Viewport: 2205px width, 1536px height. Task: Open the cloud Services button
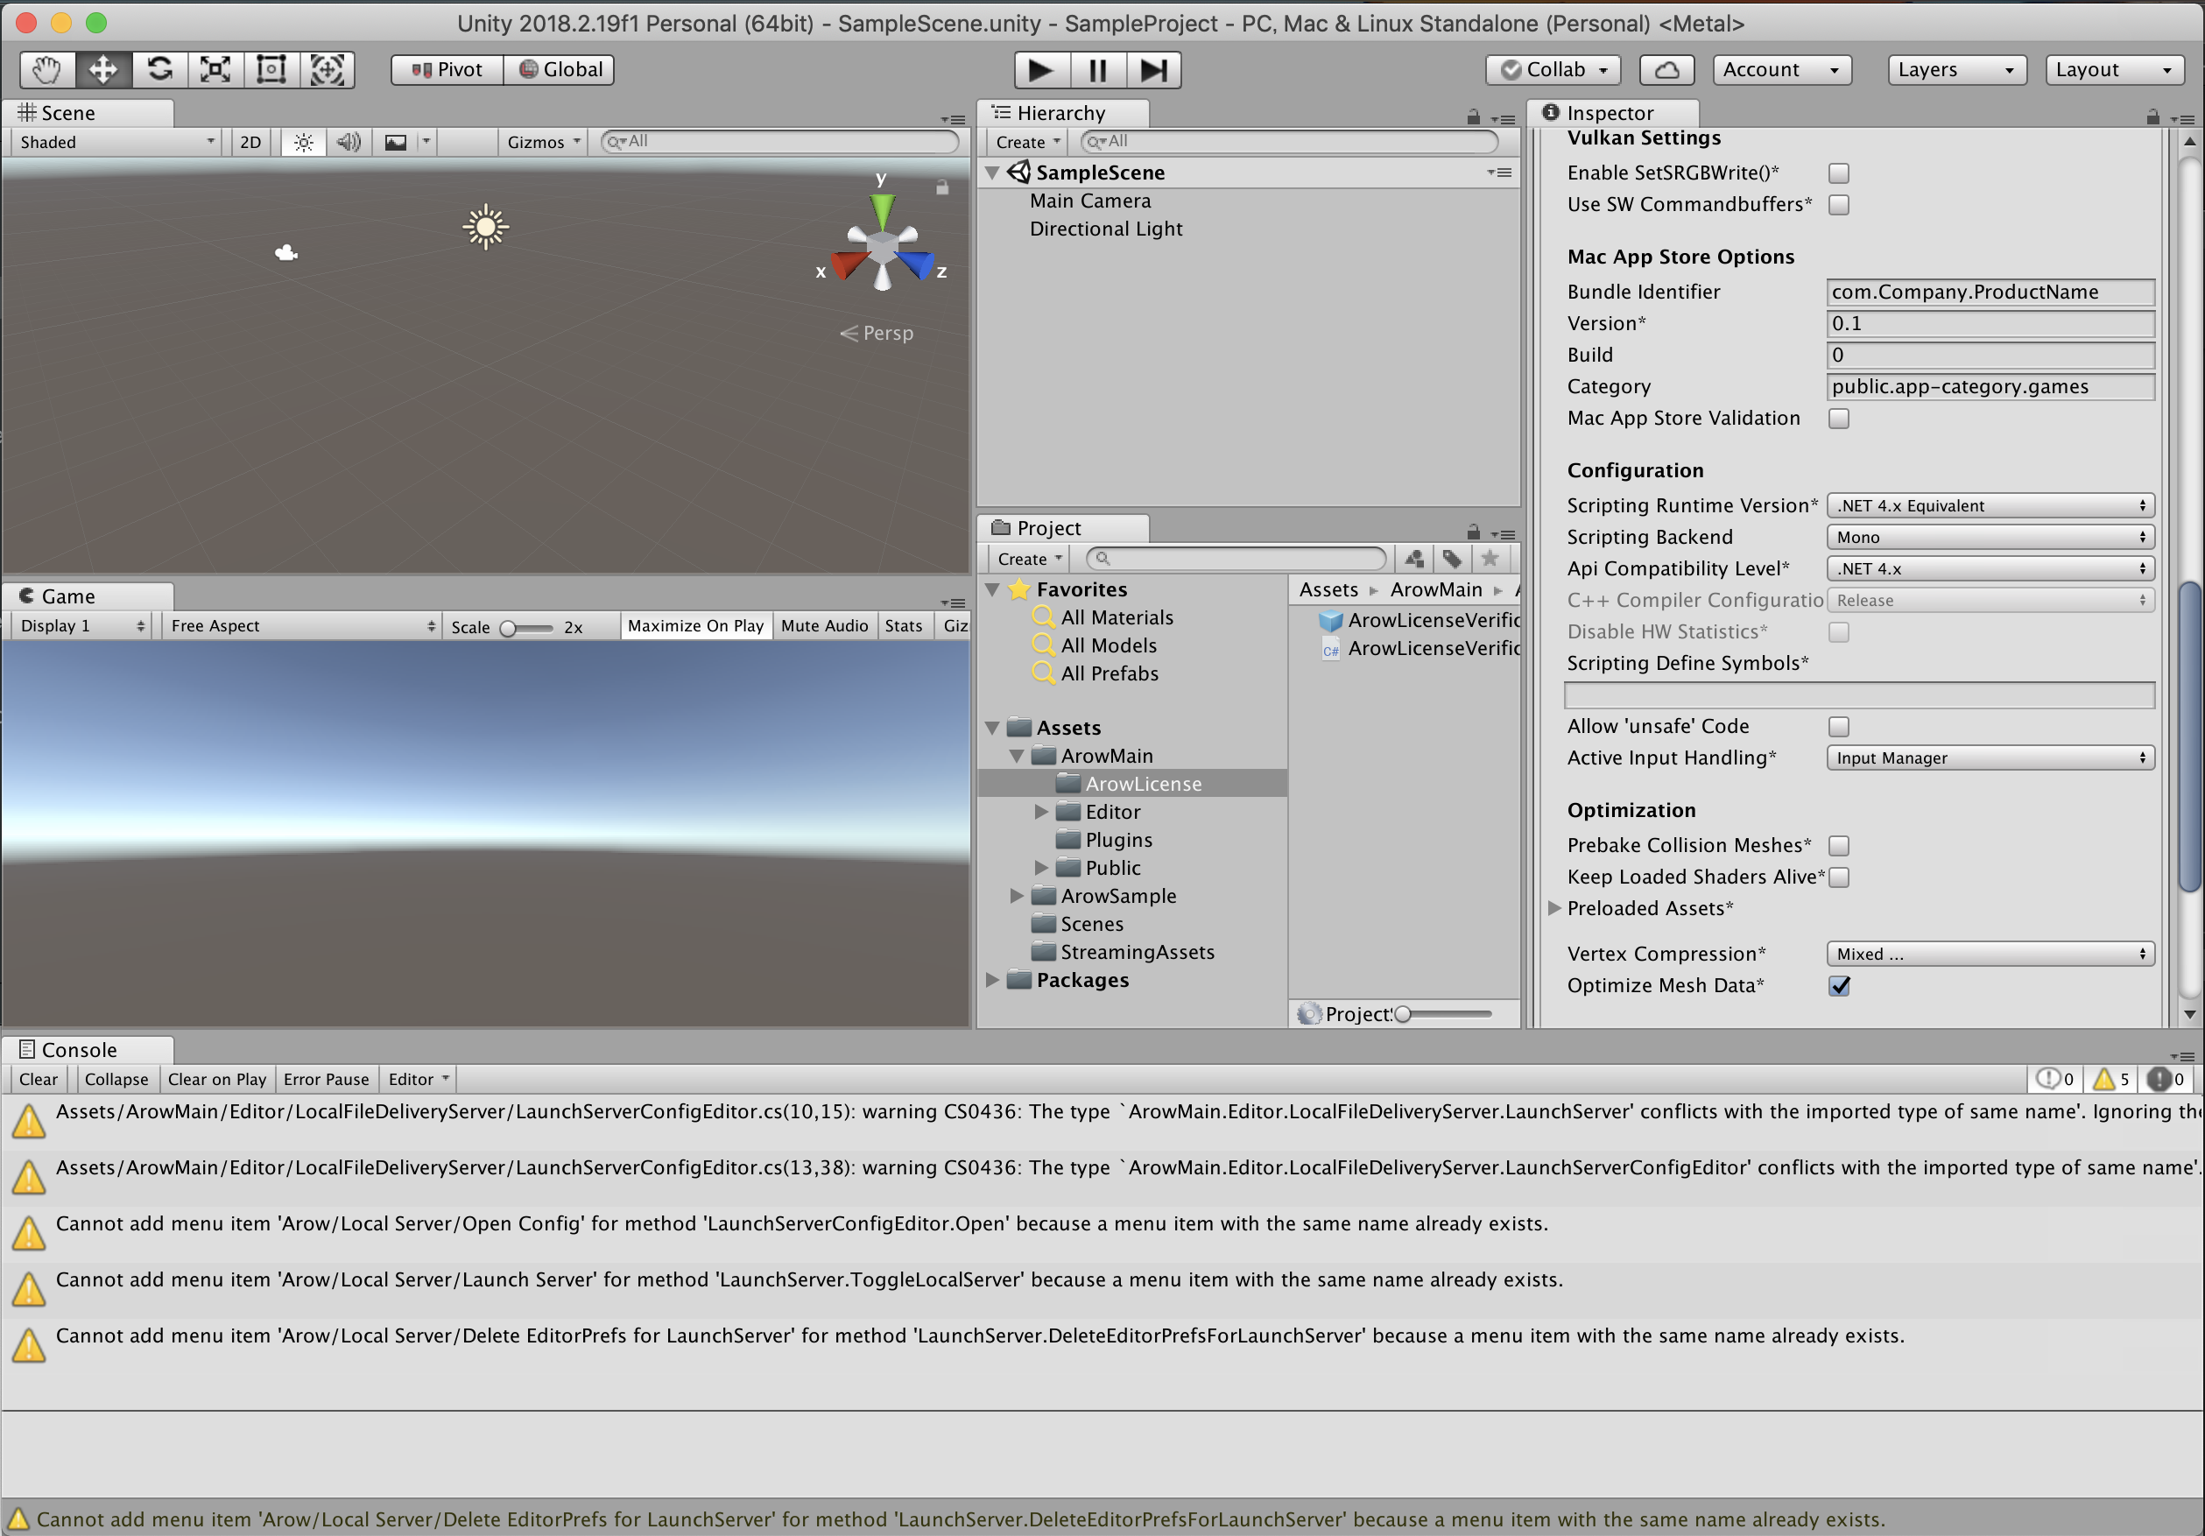(x=1666, y=69)
